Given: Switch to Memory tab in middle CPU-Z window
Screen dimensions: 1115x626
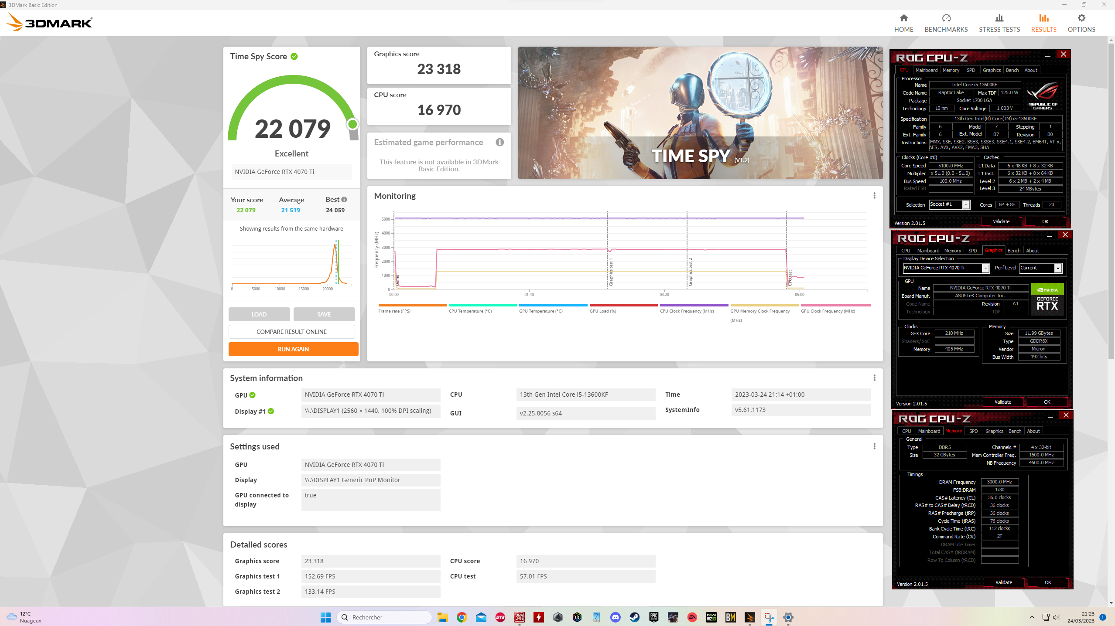Looking at the screenshot, I should tap(952, 251).
